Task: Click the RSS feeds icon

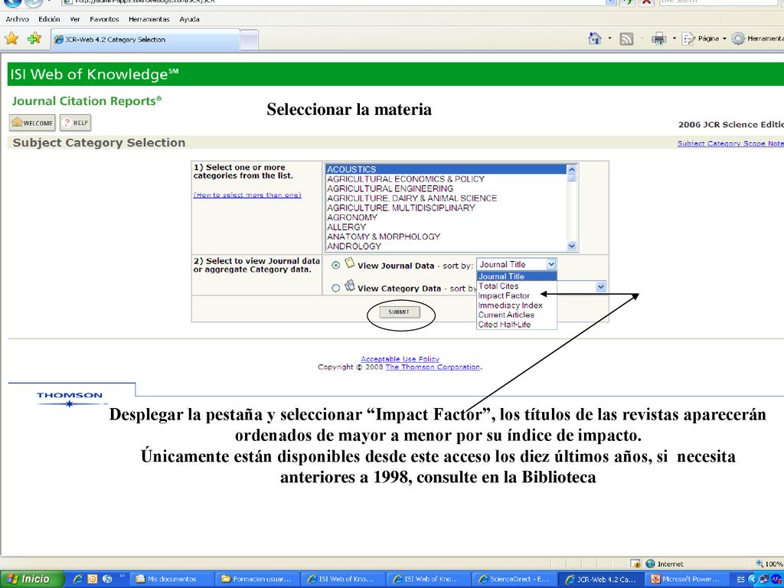Action: coord(626,39)
